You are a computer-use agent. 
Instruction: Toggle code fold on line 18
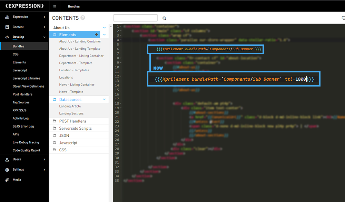pyautogui.click(x=121, y=103)
